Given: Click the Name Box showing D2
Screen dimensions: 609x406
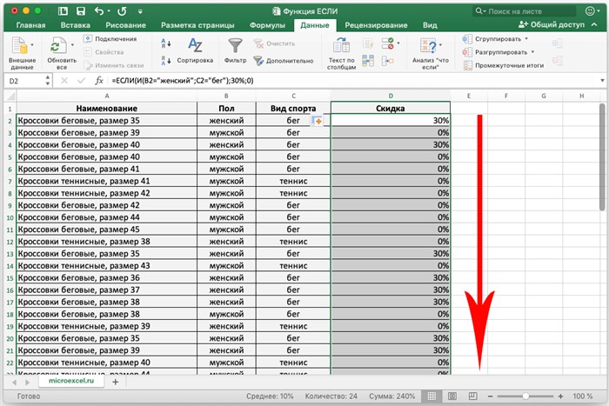Looking at the screenshot, I should click(x=24, y=81).
